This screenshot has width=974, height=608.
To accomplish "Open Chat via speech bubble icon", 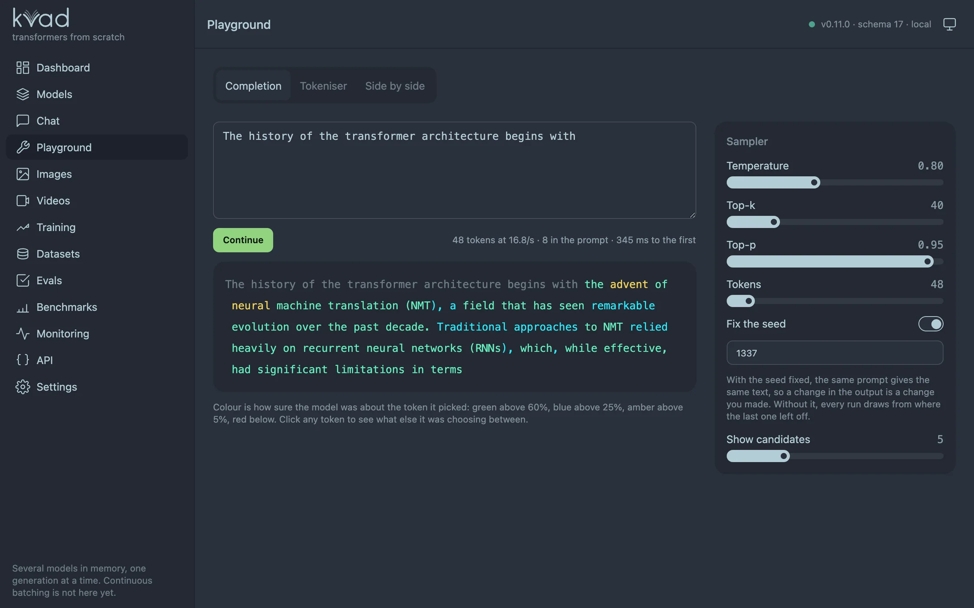I will click(x=23, y=121).
